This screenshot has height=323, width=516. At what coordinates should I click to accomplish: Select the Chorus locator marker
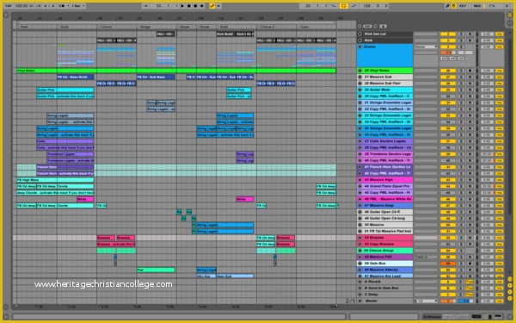click(x=106, y=27)
